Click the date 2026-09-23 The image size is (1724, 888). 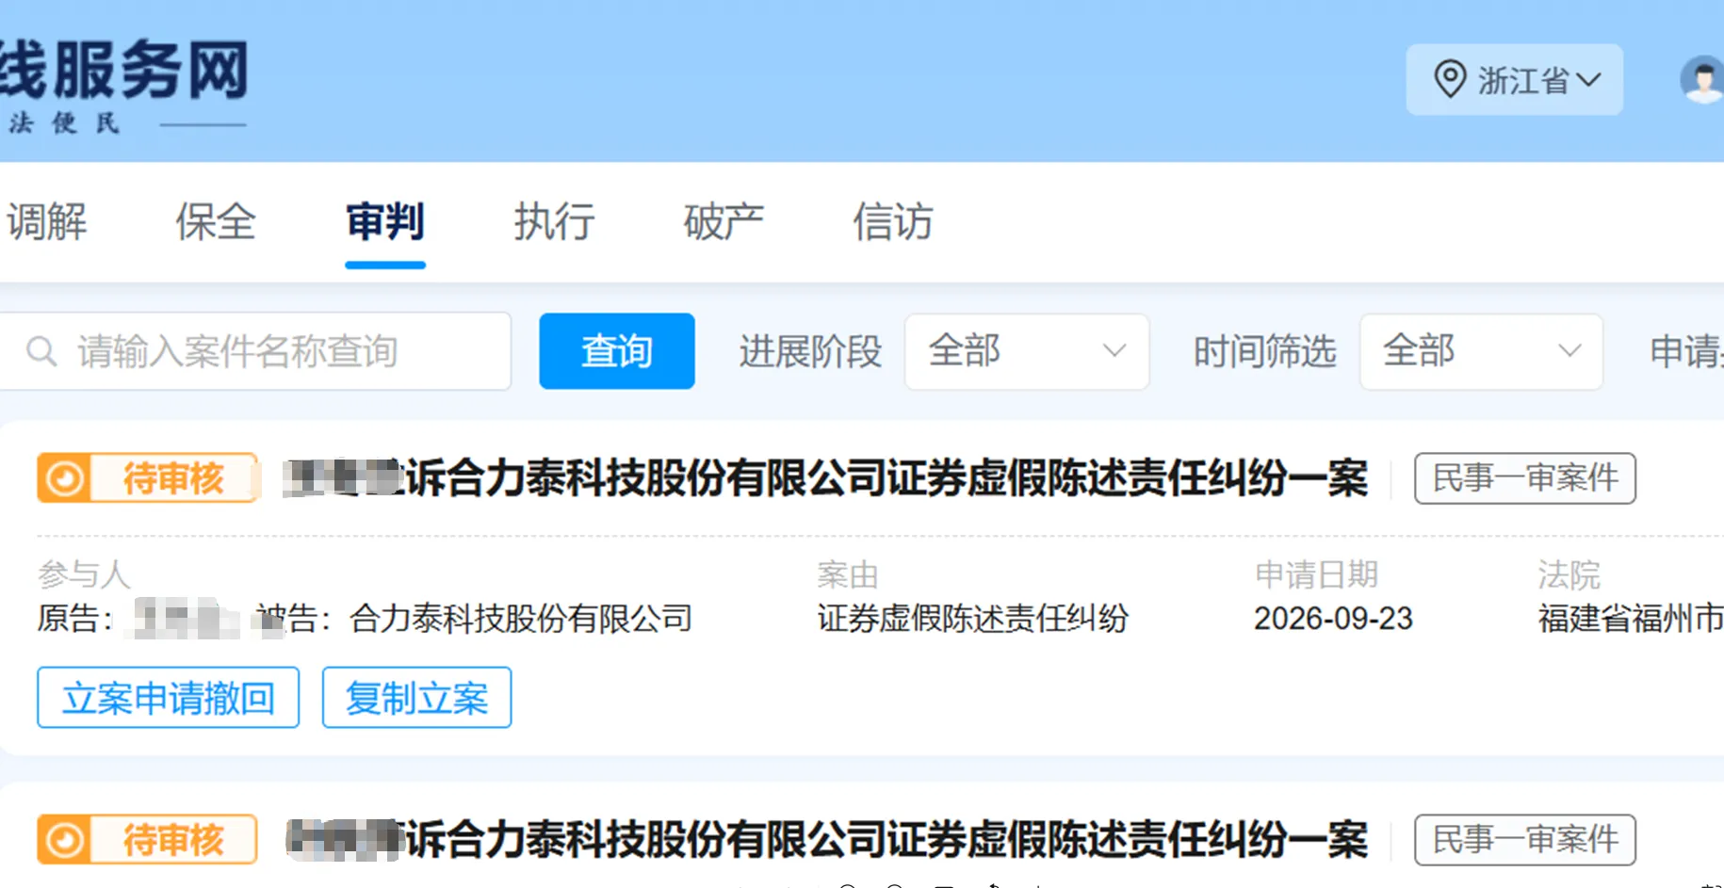click(x=1333, y=619)
